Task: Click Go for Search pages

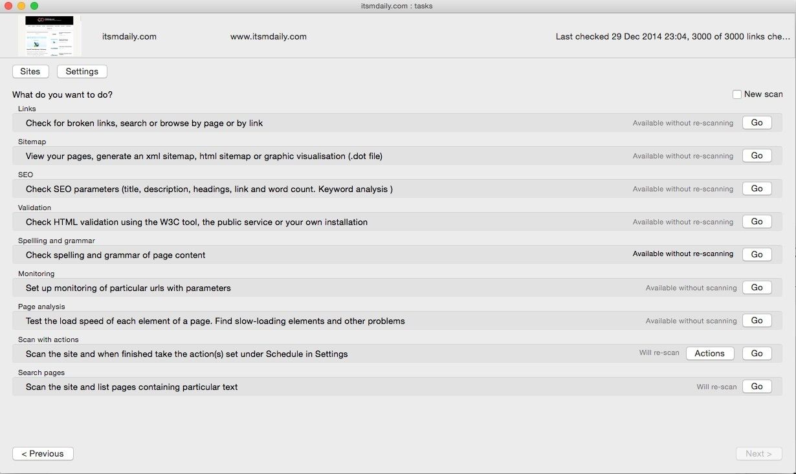Action: (x=757, y=387)
